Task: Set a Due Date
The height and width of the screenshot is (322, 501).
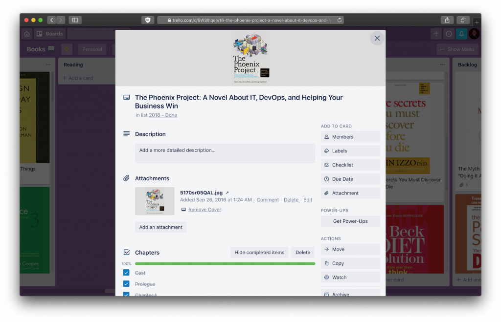Action: (x=350, y=179)
